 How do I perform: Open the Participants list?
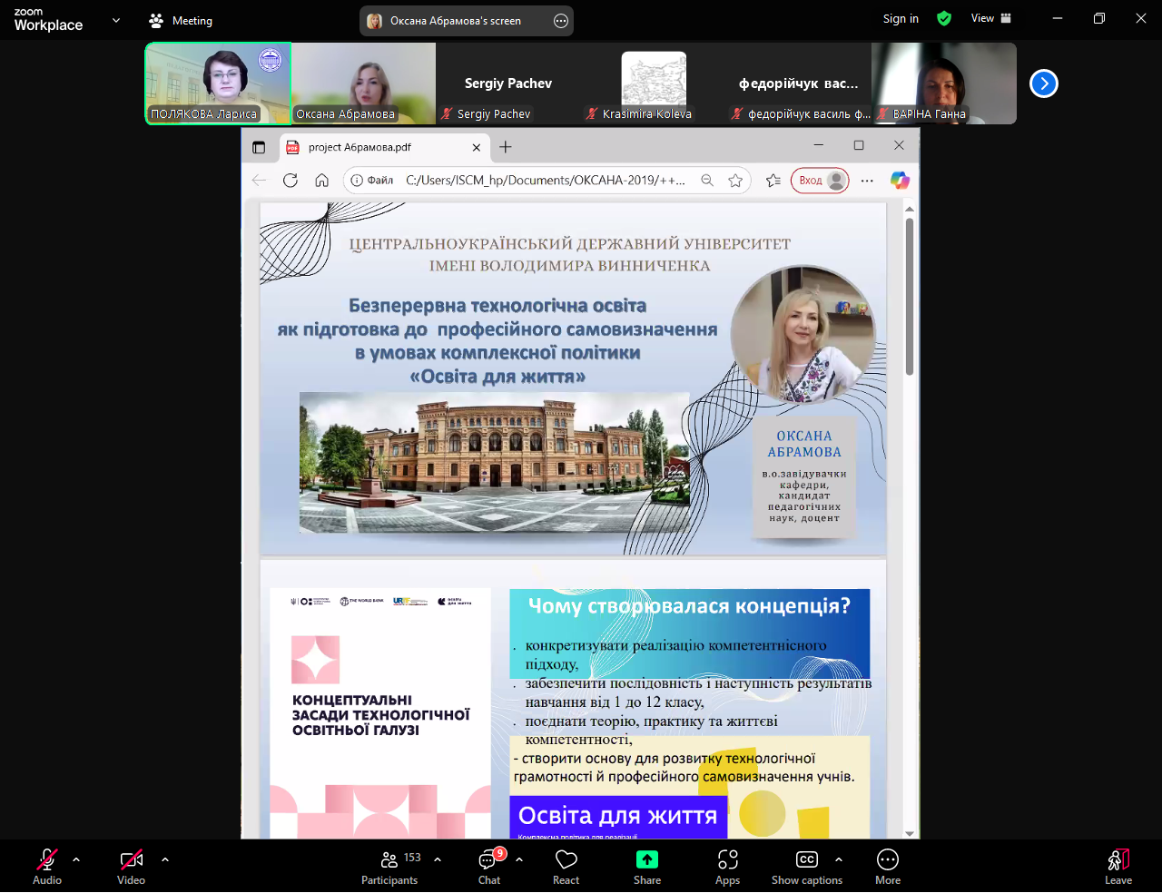[x=389, y=867]
